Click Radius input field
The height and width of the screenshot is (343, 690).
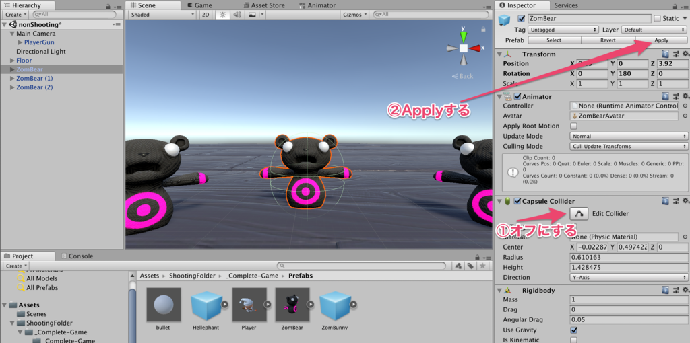click(x=629, y=257)
